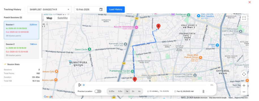This screenshot has height=101, width=259.
Task: Click Report a map error link
Action: 241,98
